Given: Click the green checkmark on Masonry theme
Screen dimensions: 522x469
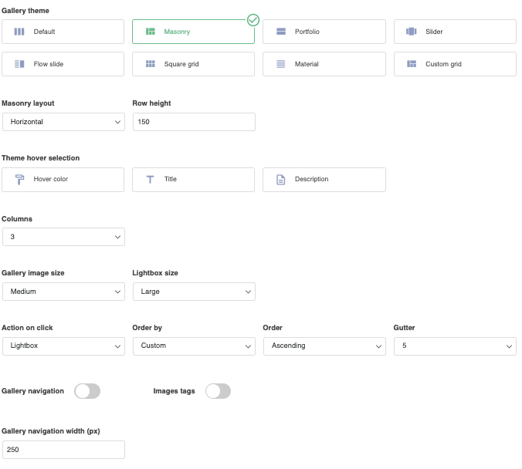Looking at the screenshot, I should (x=253, y=20).
